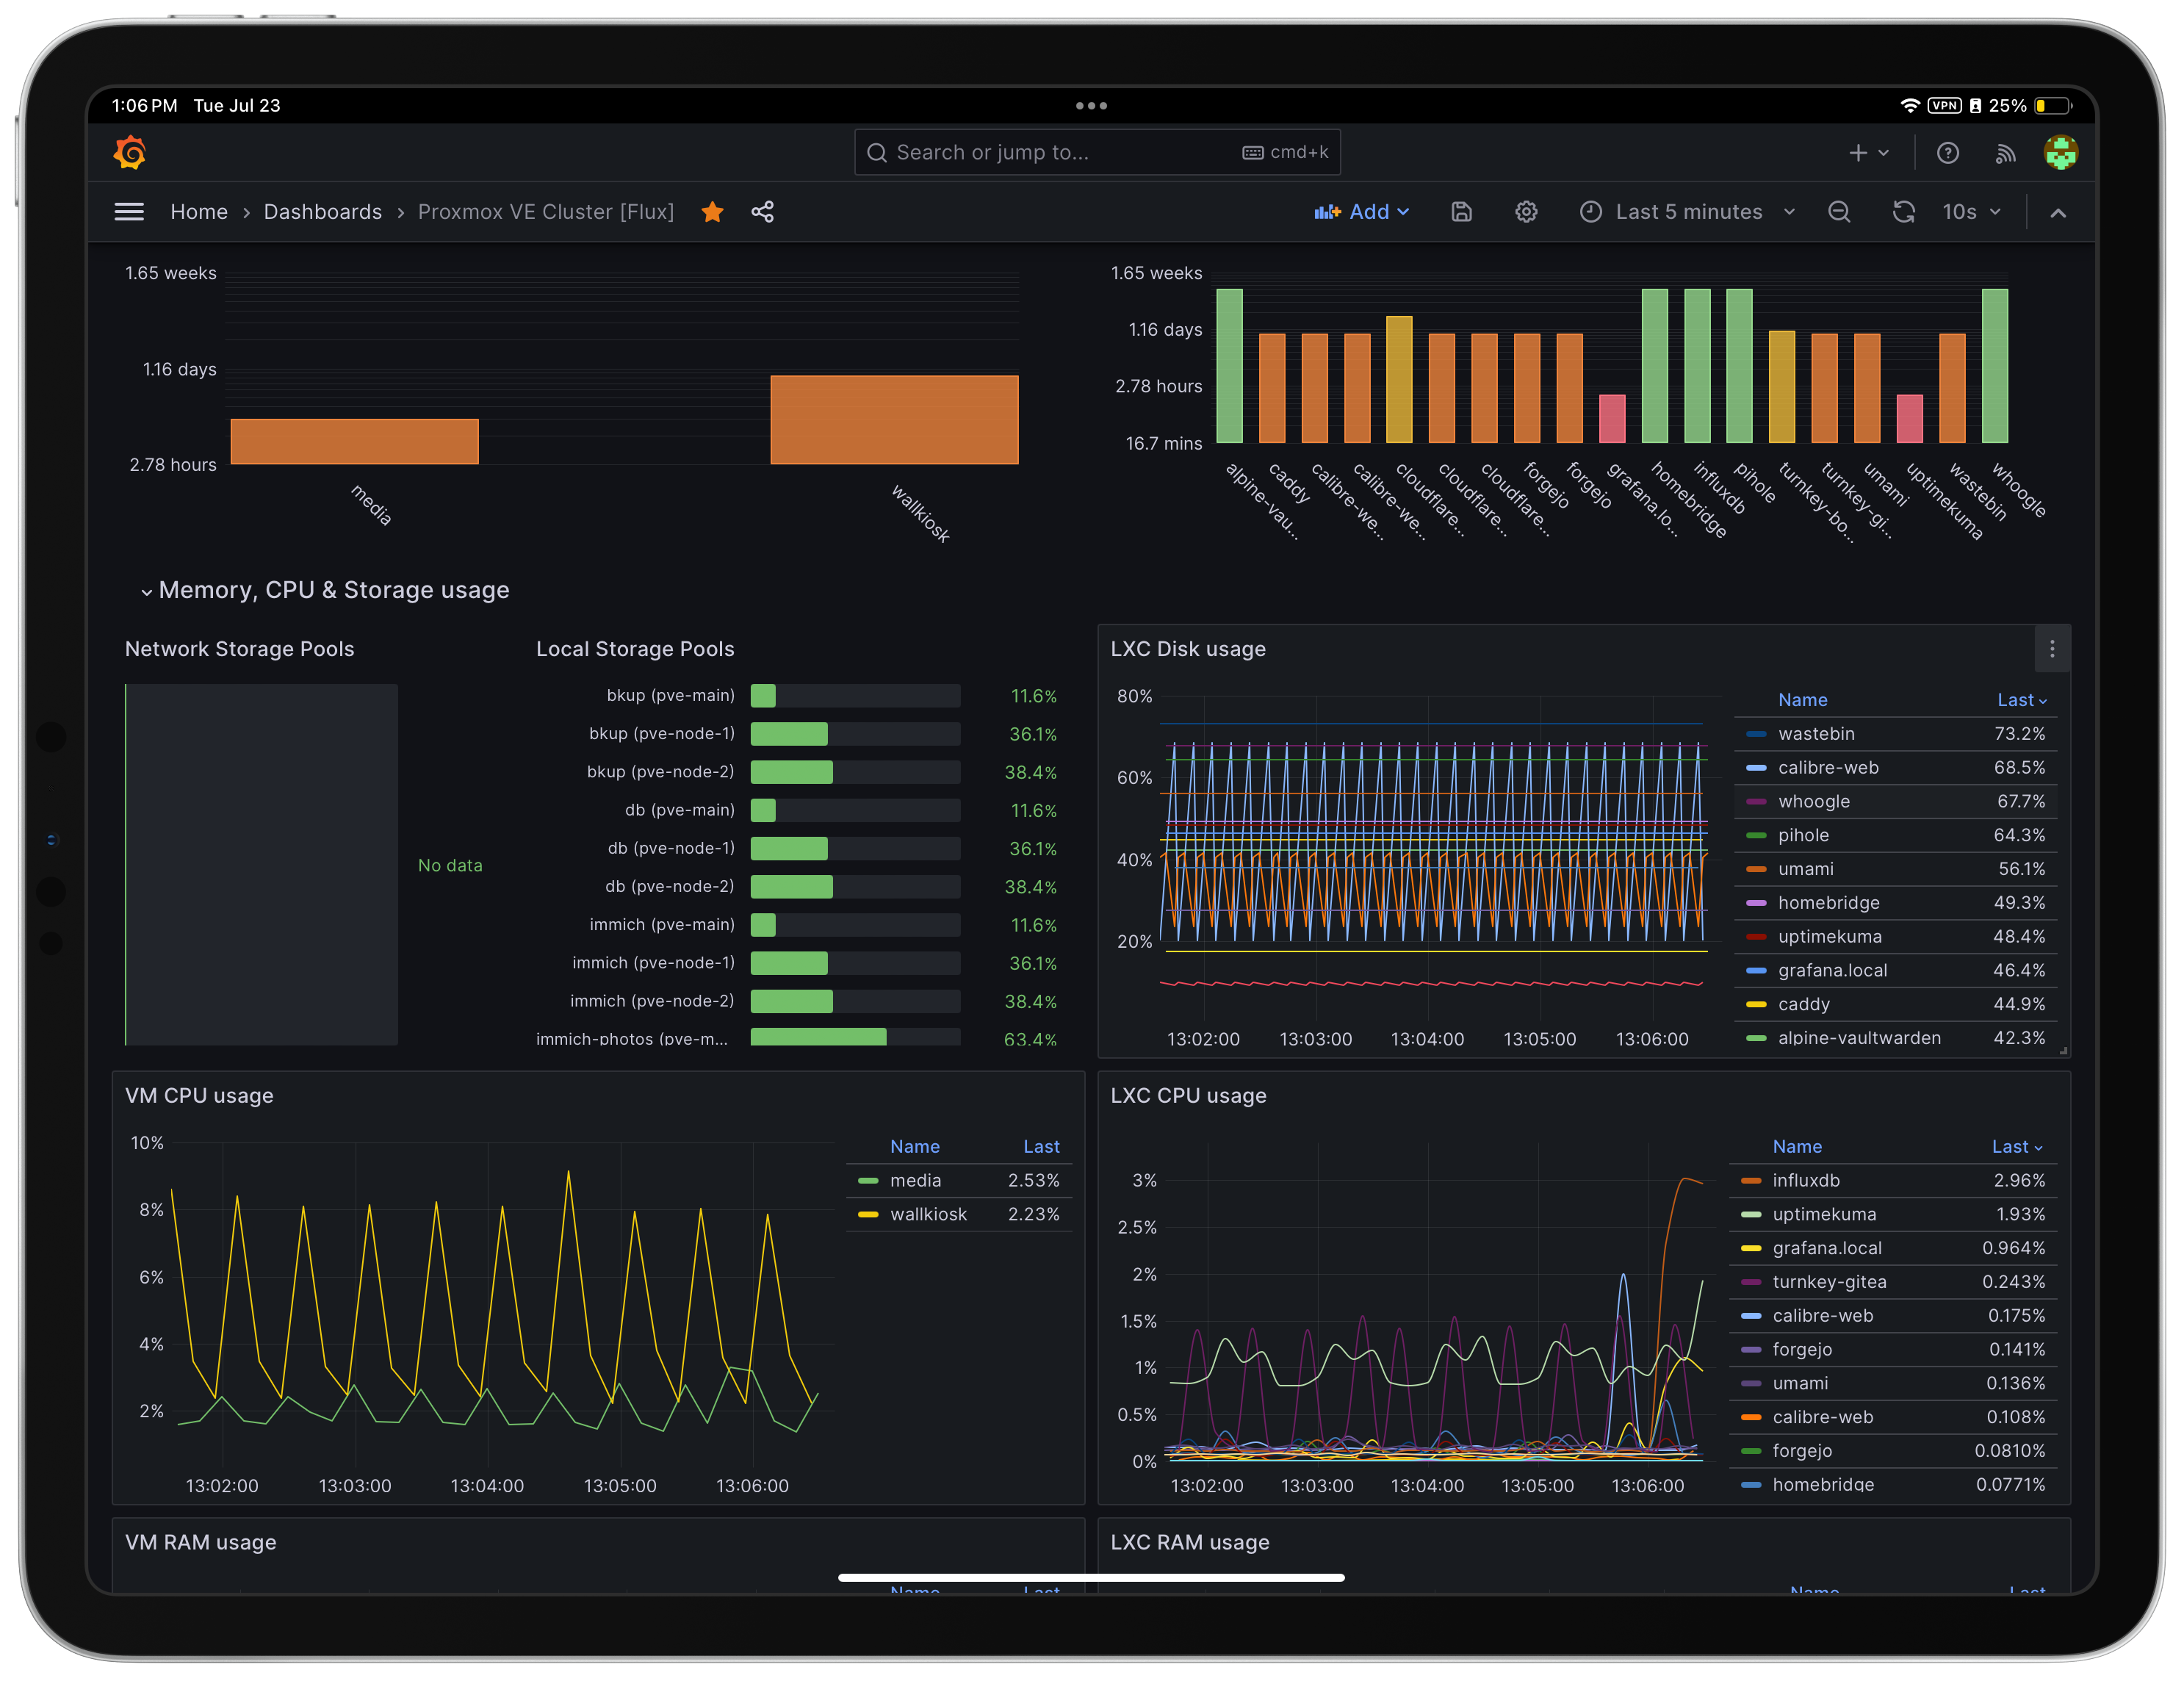
Task: Open the user profile avatar
Action: (2061, 153)
